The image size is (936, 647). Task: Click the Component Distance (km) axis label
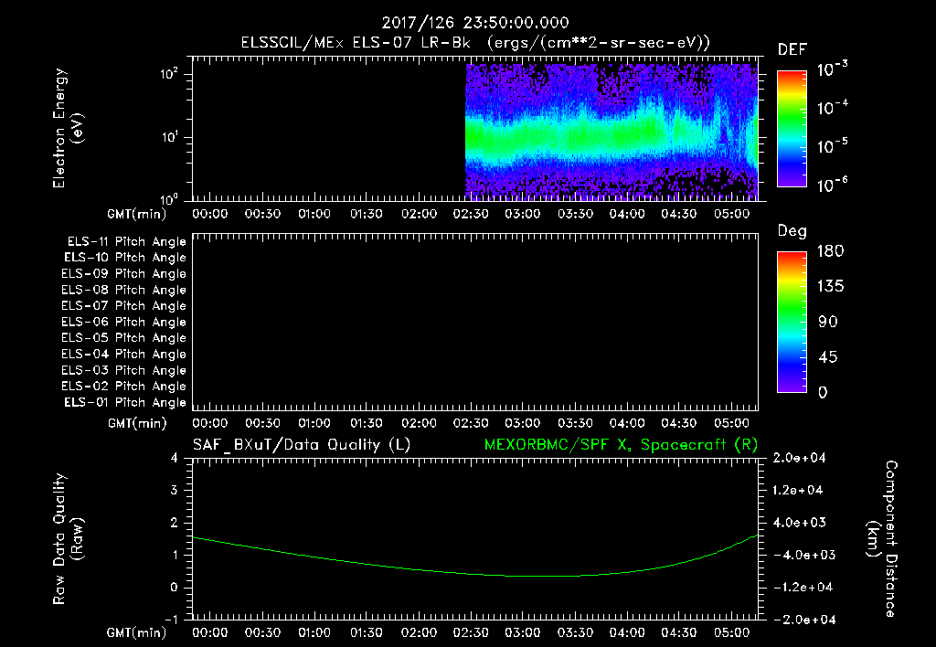pos(882,538)
